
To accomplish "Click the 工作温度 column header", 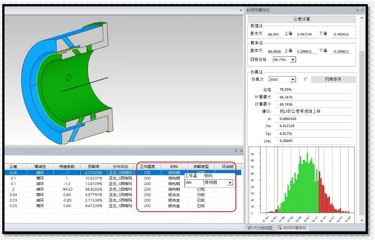I will pyautogui.click(x=147, y=167).
